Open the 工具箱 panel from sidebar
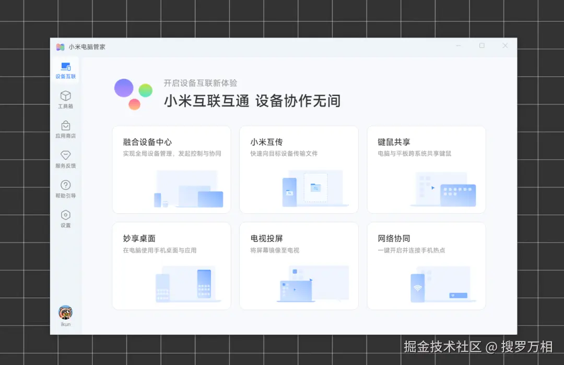 [65, 99]
